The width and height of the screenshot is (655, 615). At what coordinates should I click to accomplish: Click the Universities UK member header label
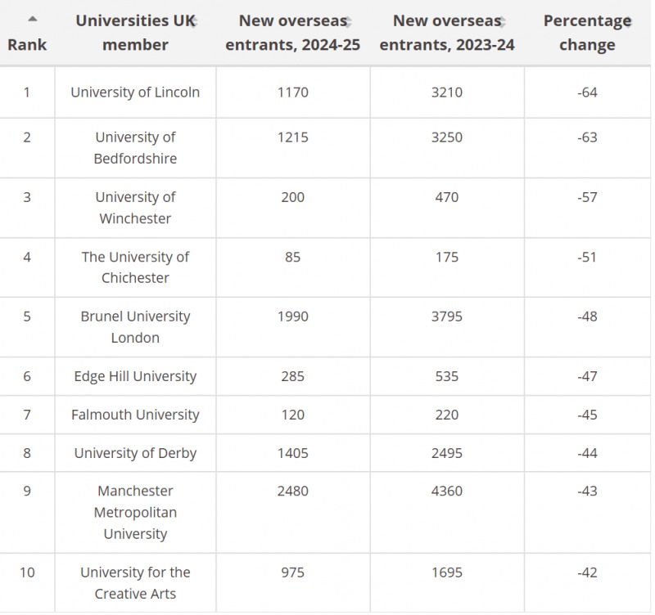pos(134,33)
